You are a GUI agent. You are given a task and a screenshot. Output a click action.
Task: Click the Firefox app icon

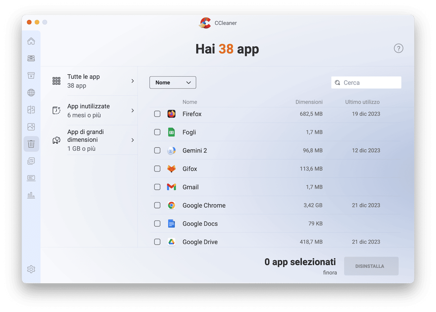[x=171, y=114]
